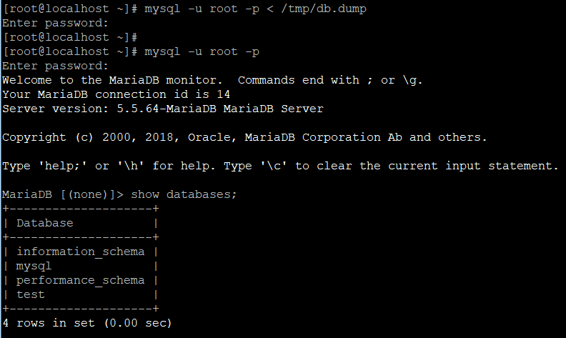Click the '4 rows in set' result line
The width and height of the screenshot is (566, 338).
pos(48,324)
